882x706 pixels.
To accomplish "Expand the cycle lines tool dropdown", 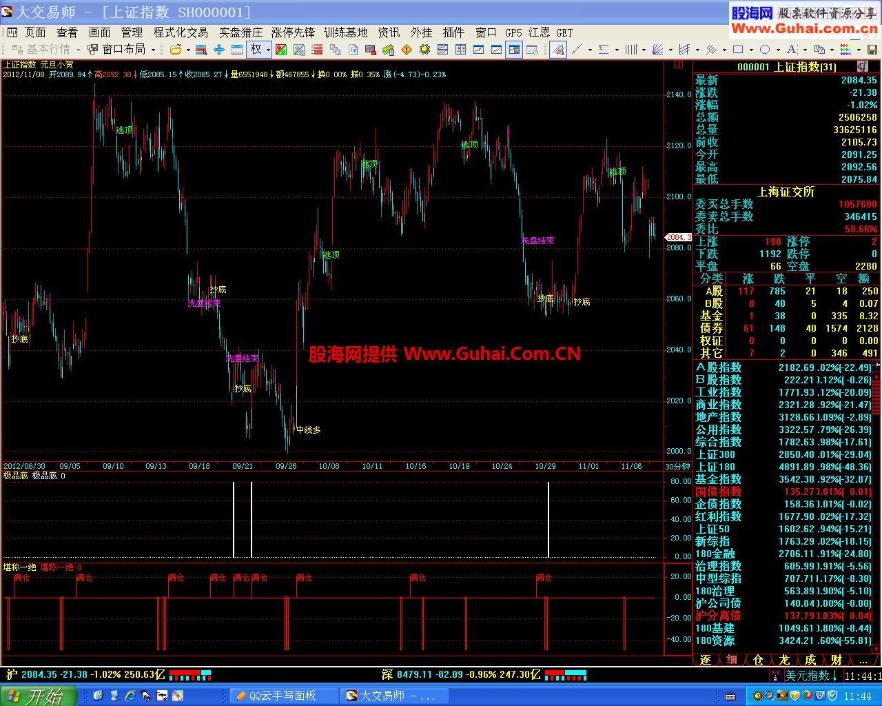I will pyautogui.click(x=644, y=50).
